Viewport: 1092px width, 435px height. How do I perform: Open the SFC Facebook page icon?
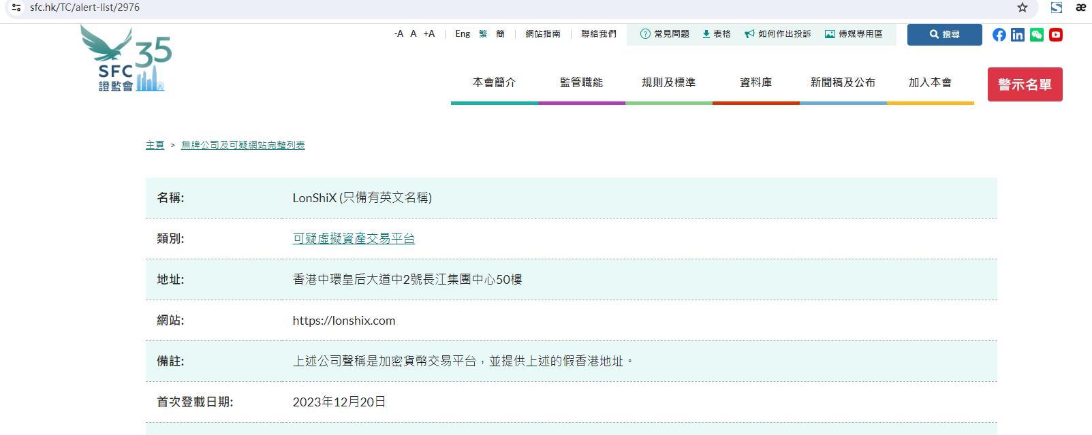[999, 35]
